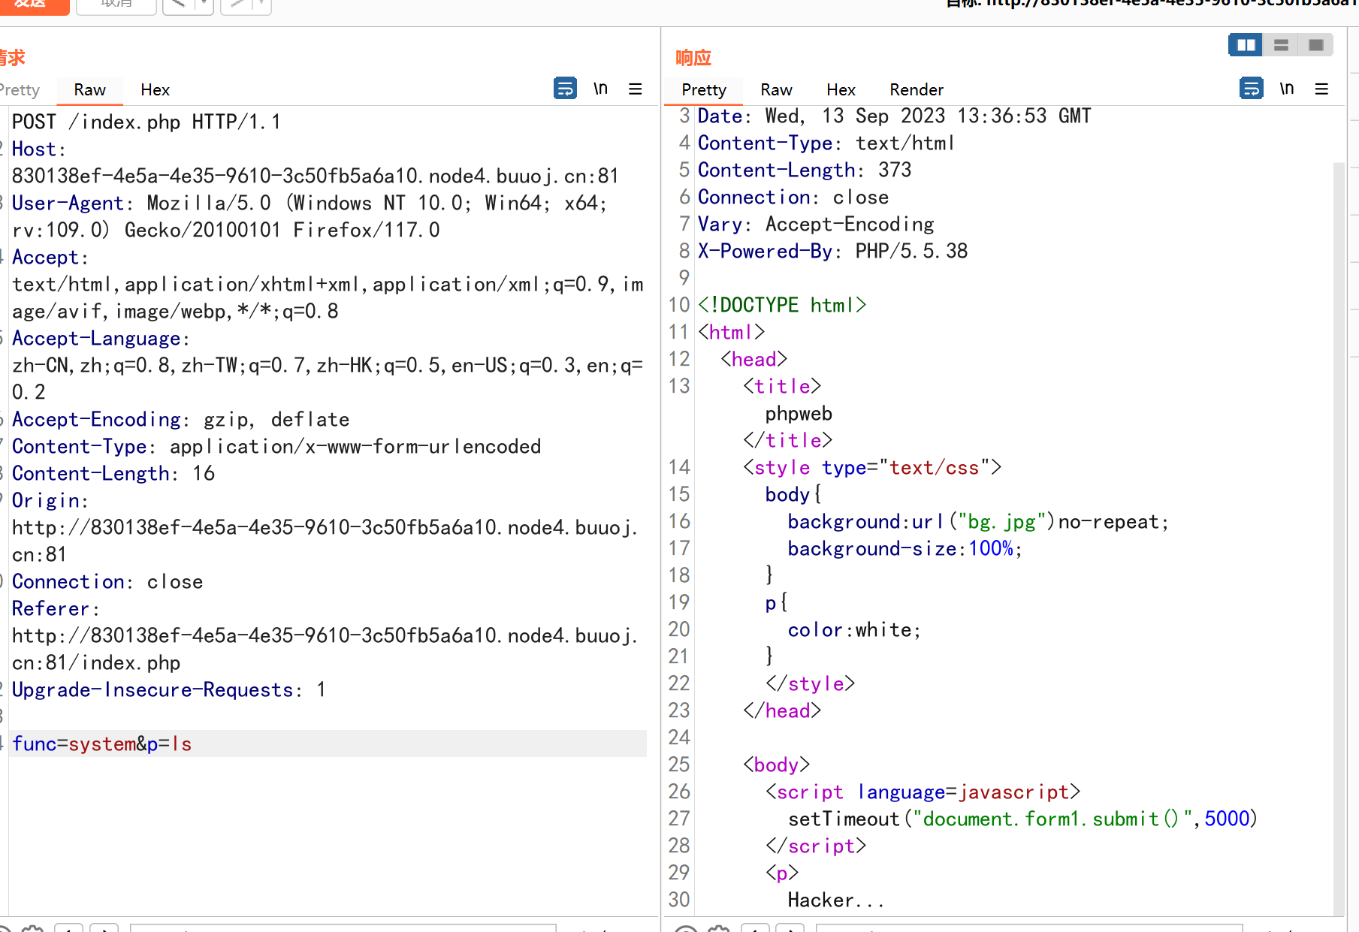This screenshot has height=932, width=1359.
Task: Click the opening <body> tag on line 25
Action: pos(777,765)
